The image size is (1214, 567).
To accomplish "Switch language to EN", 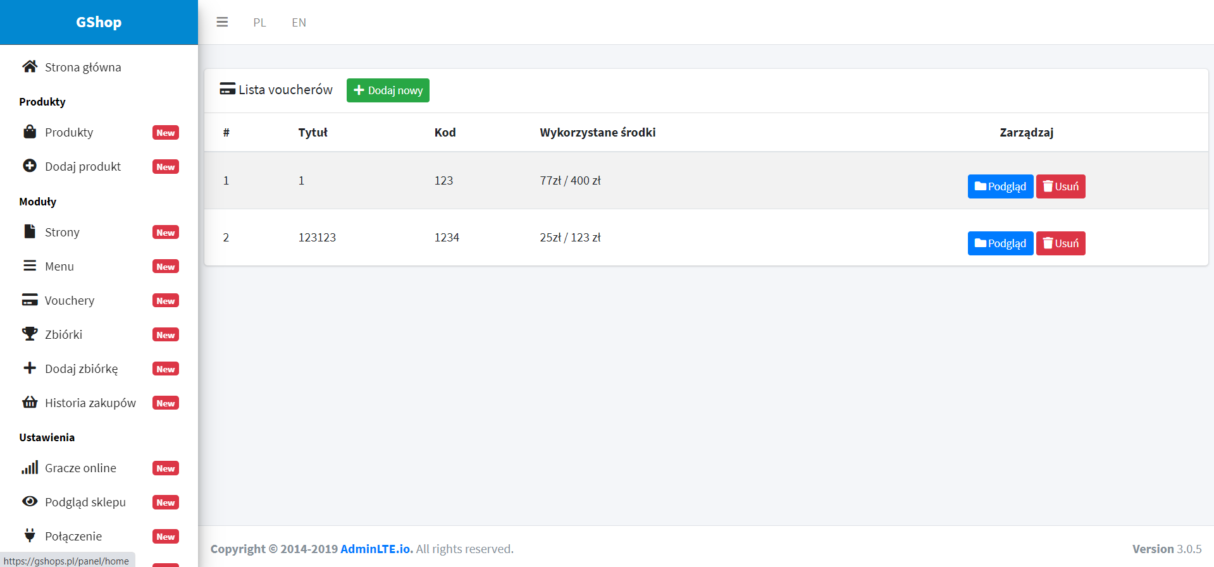I will click(x=299, y=23).
